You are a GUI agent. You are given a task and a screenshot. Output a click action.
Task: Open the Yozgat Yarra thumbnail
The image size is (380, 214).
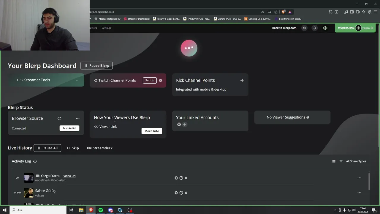point(29,178)
